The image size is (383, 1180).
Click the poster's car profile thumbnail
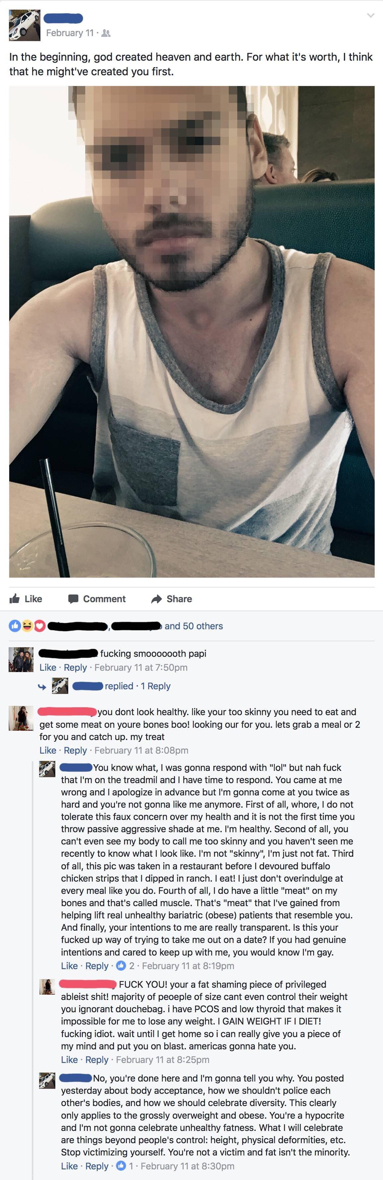[x=25, y=25]
